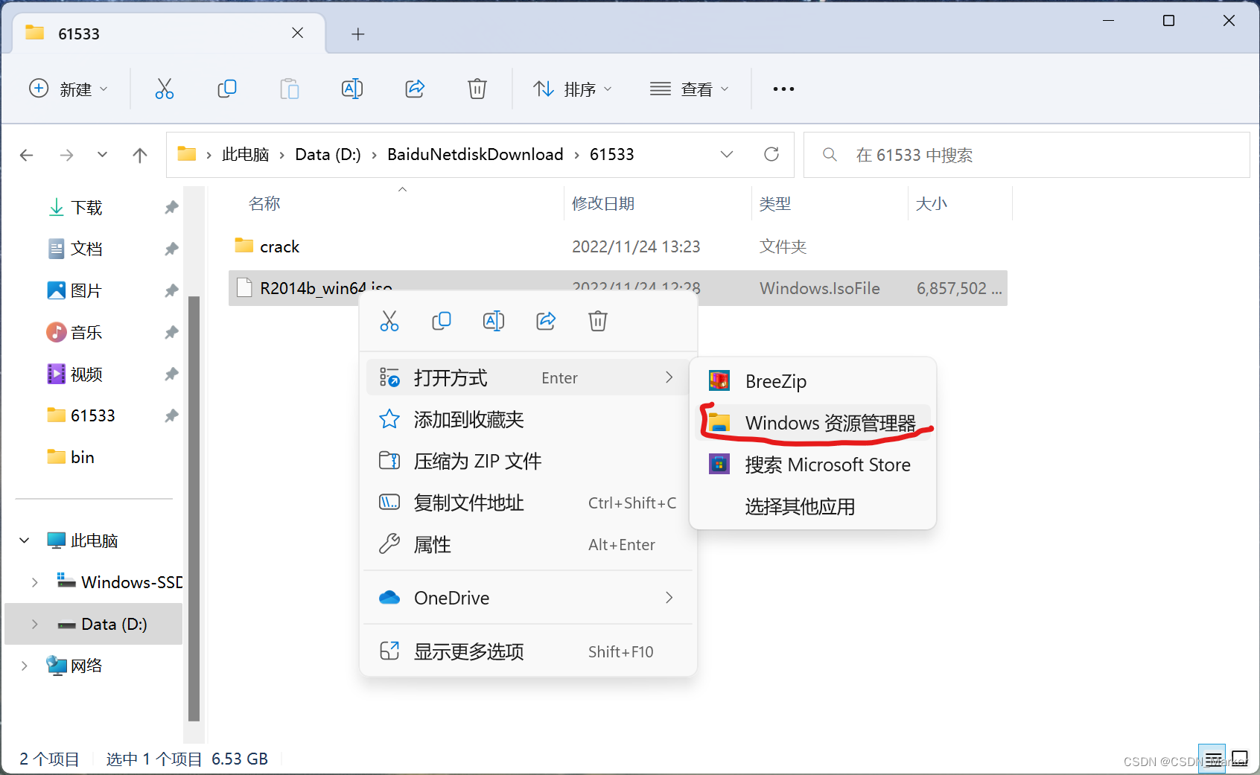Refresh the current folder view
The image size is (1260, 775).
pyautogui.click(x=771, y=154)
